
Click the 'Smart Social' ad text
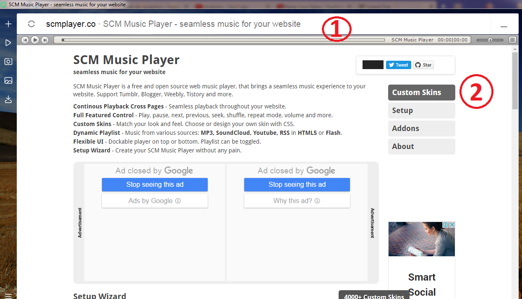click(422, 285)
